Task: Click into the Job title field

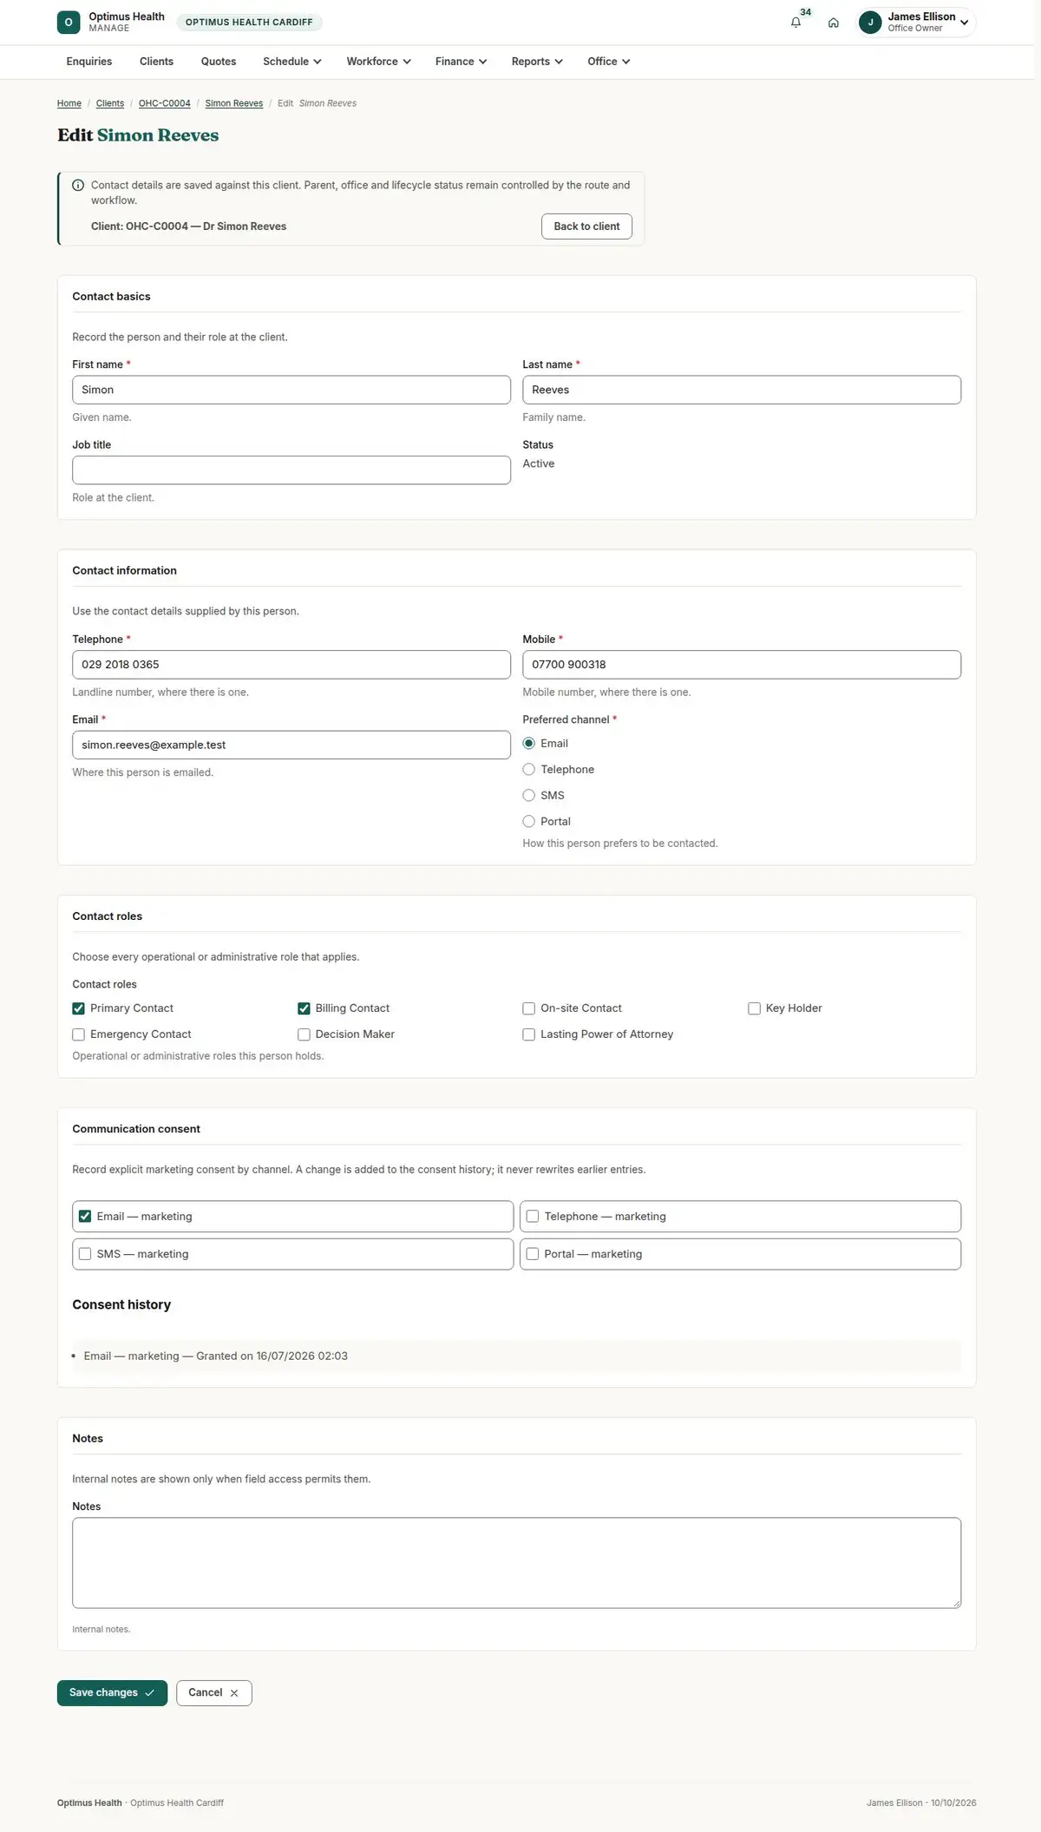Action: pos(291,470)
